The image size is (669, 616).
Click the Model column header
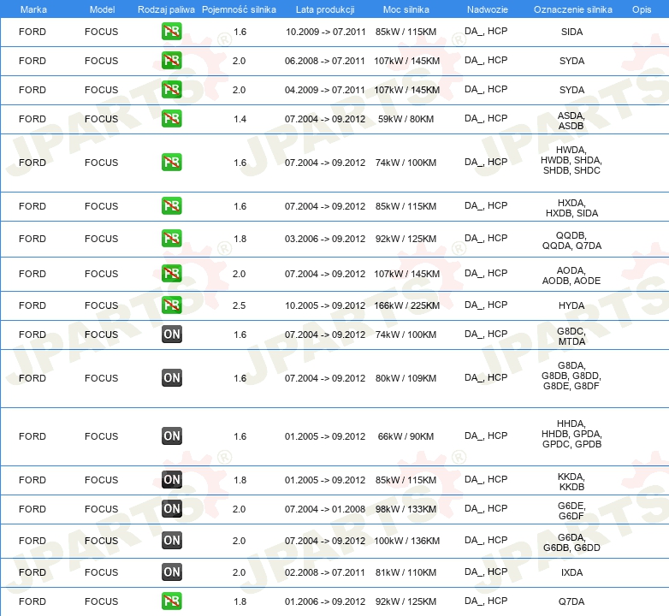tap(102, 9)
